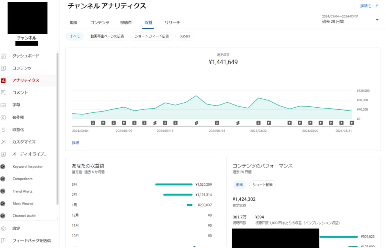Filter by ショート フィード広告 chip
Screen dimensions: 386x248
coord(152,36)
